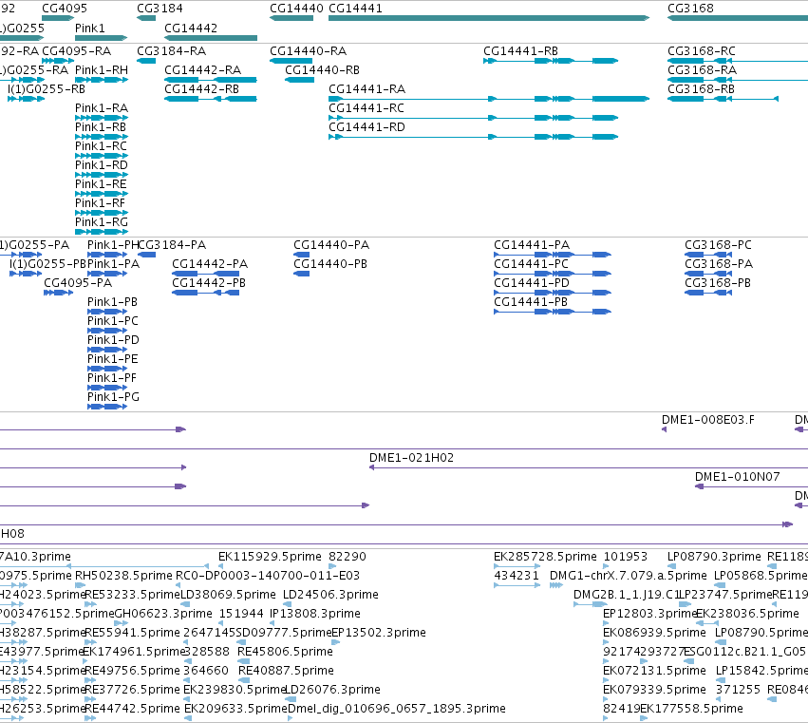808x723 pixels.
Task: Open the Pink1-RC transcript label
Action: coord(101,146)
